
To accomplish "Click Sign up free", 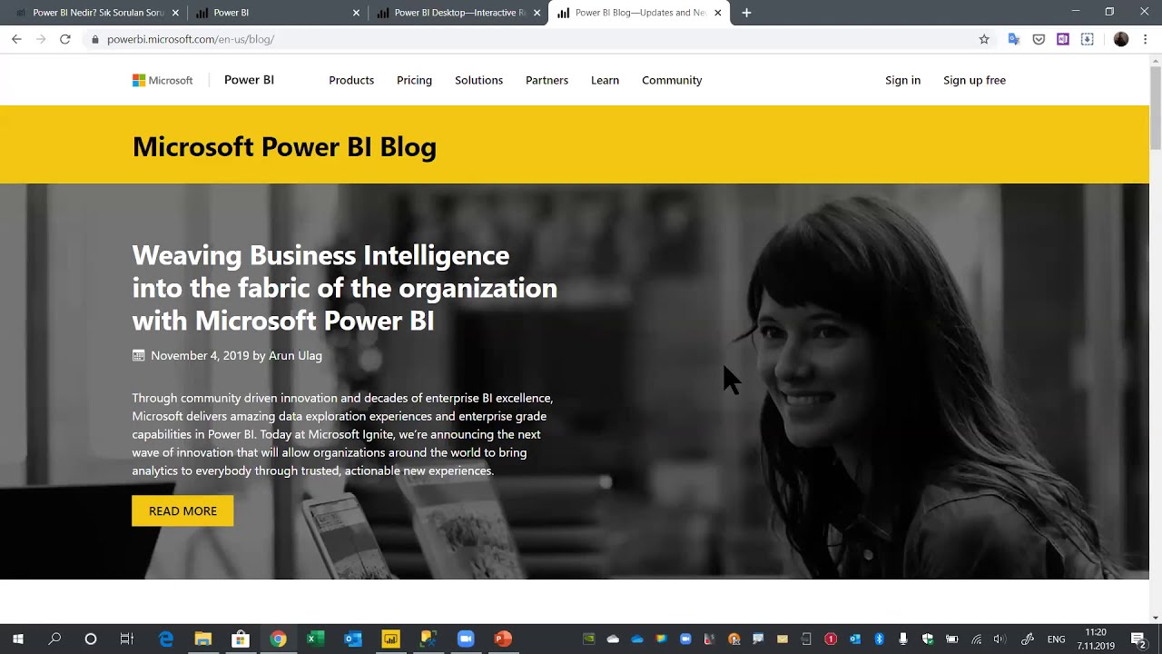I will click(x=974, y=80).
